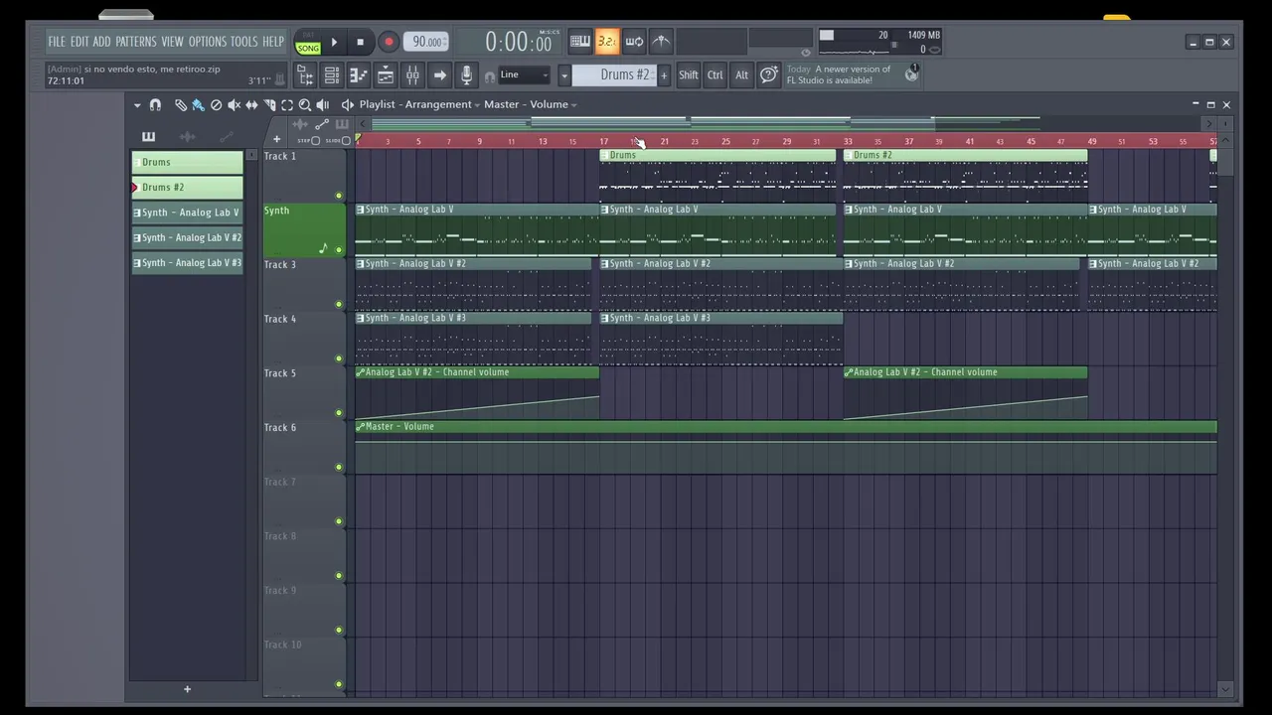The height and width of the screenshot is (715, 1272).
Task: Select the Slip tool with double-arrow icon
Action: pos(251,104)
